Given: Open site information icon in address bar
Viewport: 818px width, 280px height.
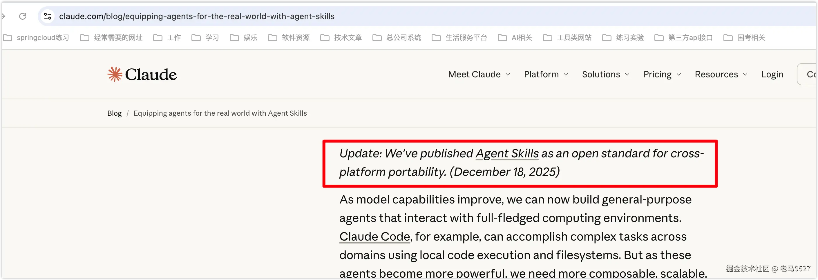Looking at the screenshot, I should (x=48, y=16).
